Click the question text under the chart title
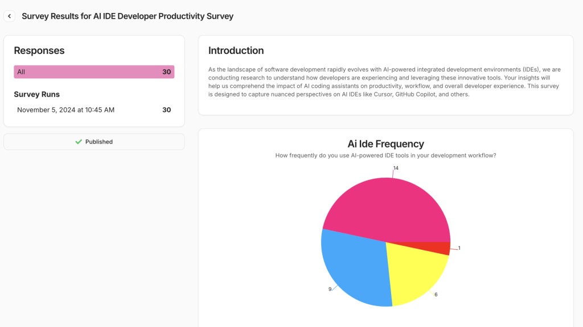This screenshot has width=583, height=327. pos(385,155)
